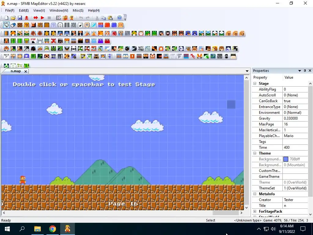Viewport: 313px width, 235px height.
Task: Select the POW block icon
Action: click(53, 56)
